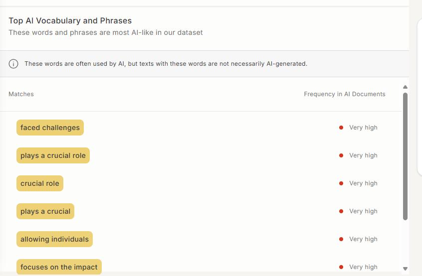This screenshot has width=422, height=276.
Task: Click the "focuses on the impact" tag
Action: (59, 267)
